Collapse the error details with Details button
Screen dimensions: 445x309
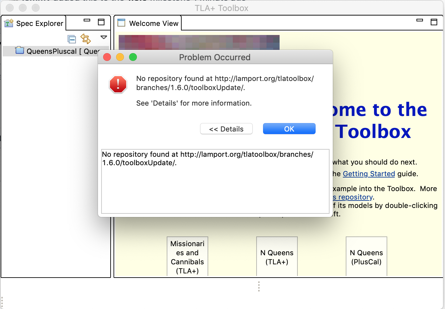[226, 129]
